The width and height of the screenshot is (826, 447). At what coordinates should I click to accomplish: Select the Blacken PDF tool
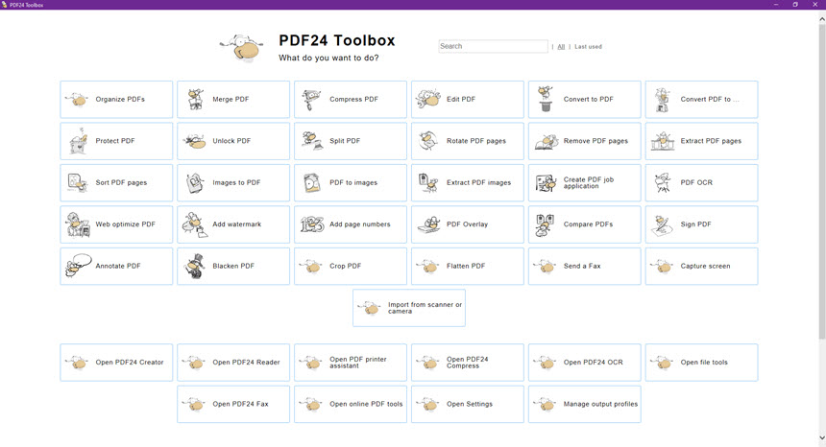[x=233, y=266]
